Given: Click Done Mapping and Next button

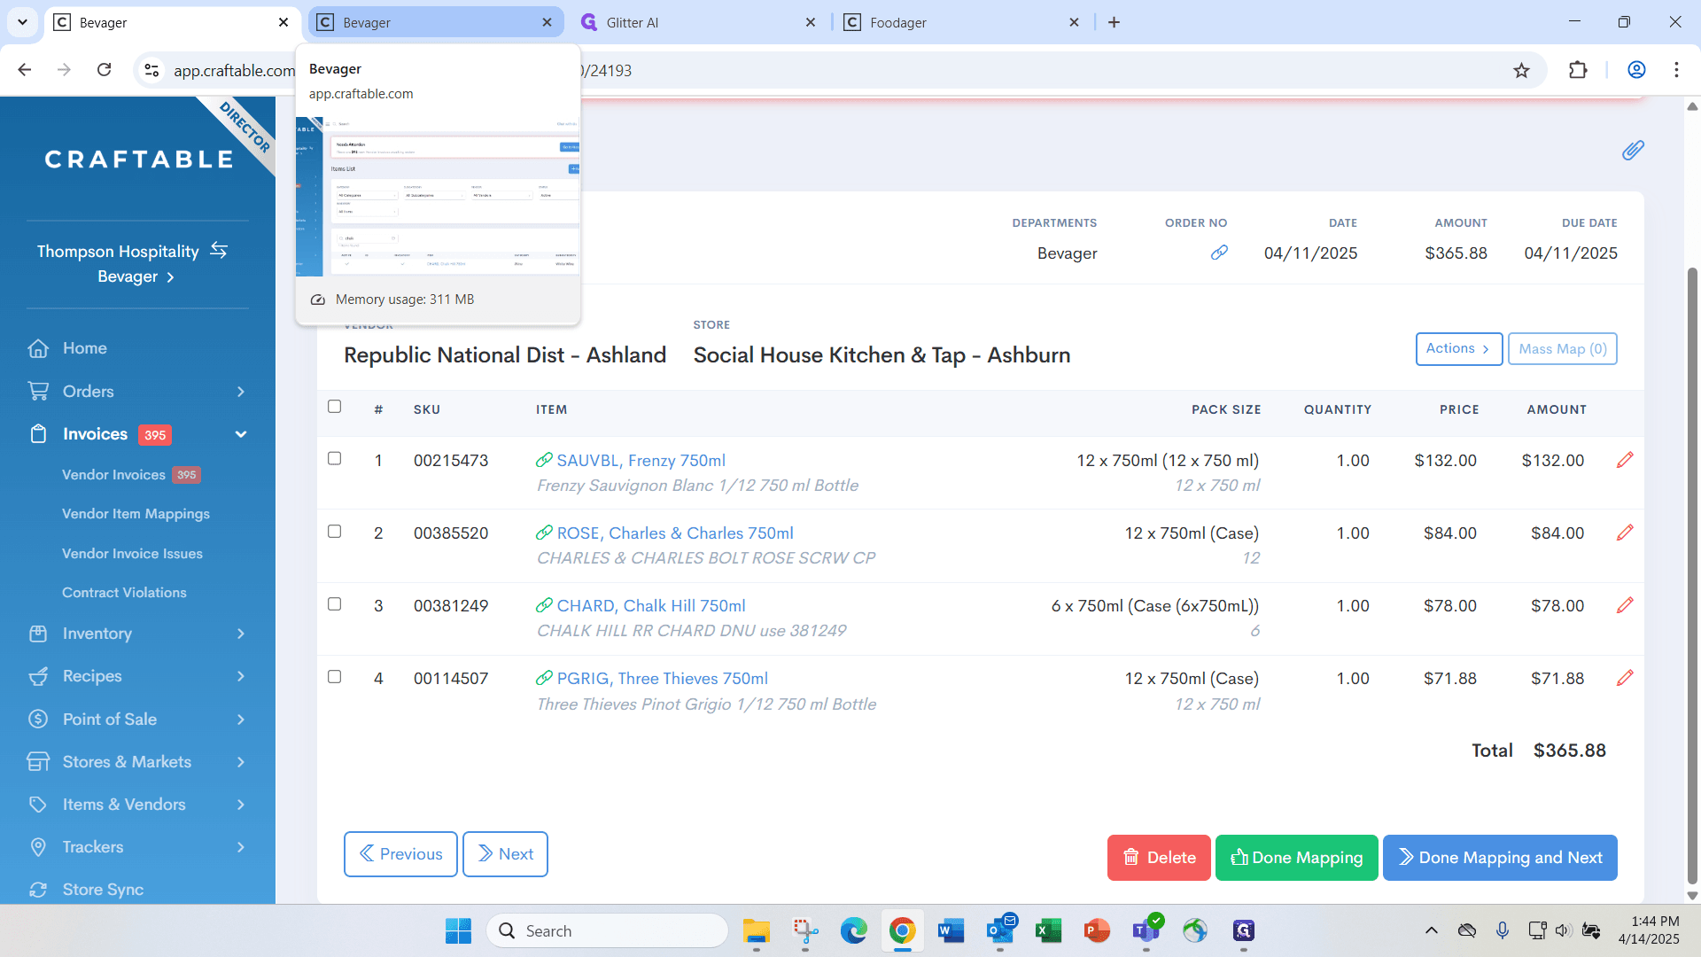Looking at the screenshot, I should 1500,858.
